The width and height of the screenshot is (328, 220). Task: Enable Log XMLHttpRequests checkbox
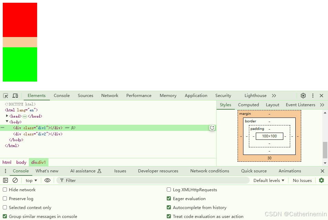(169, 190)
